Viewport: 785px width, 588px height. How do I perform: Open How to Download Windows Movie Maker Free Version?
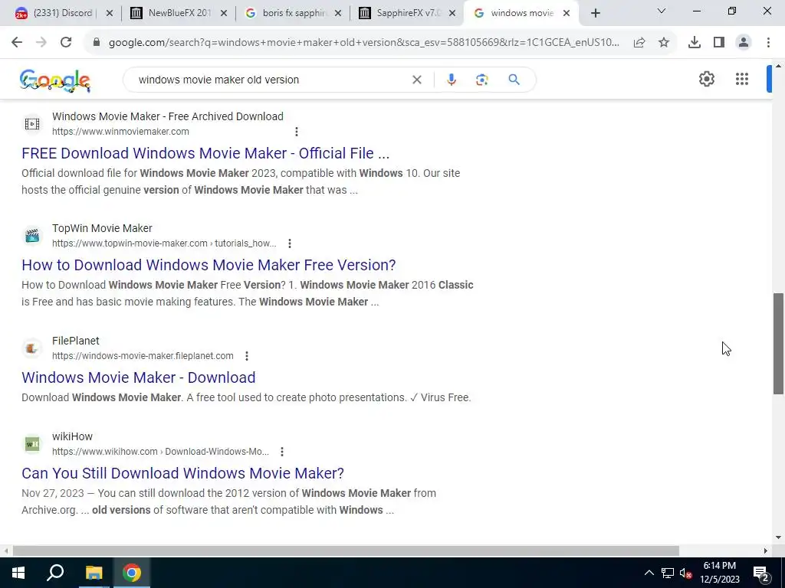[209, 265]
